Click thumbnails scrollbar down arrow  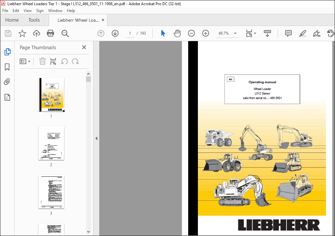coord(89,232)
